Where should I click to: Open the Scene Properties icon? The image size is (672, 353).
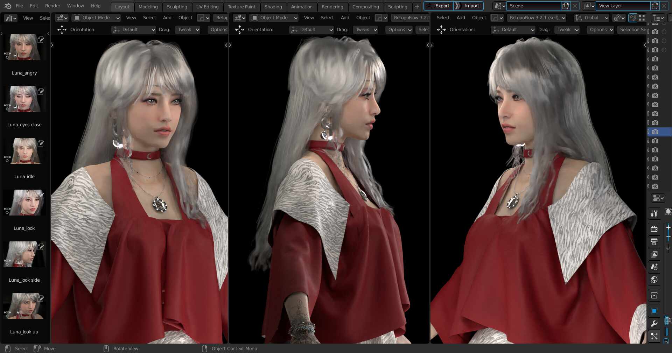pyautogui.click(x=654, y=267)
